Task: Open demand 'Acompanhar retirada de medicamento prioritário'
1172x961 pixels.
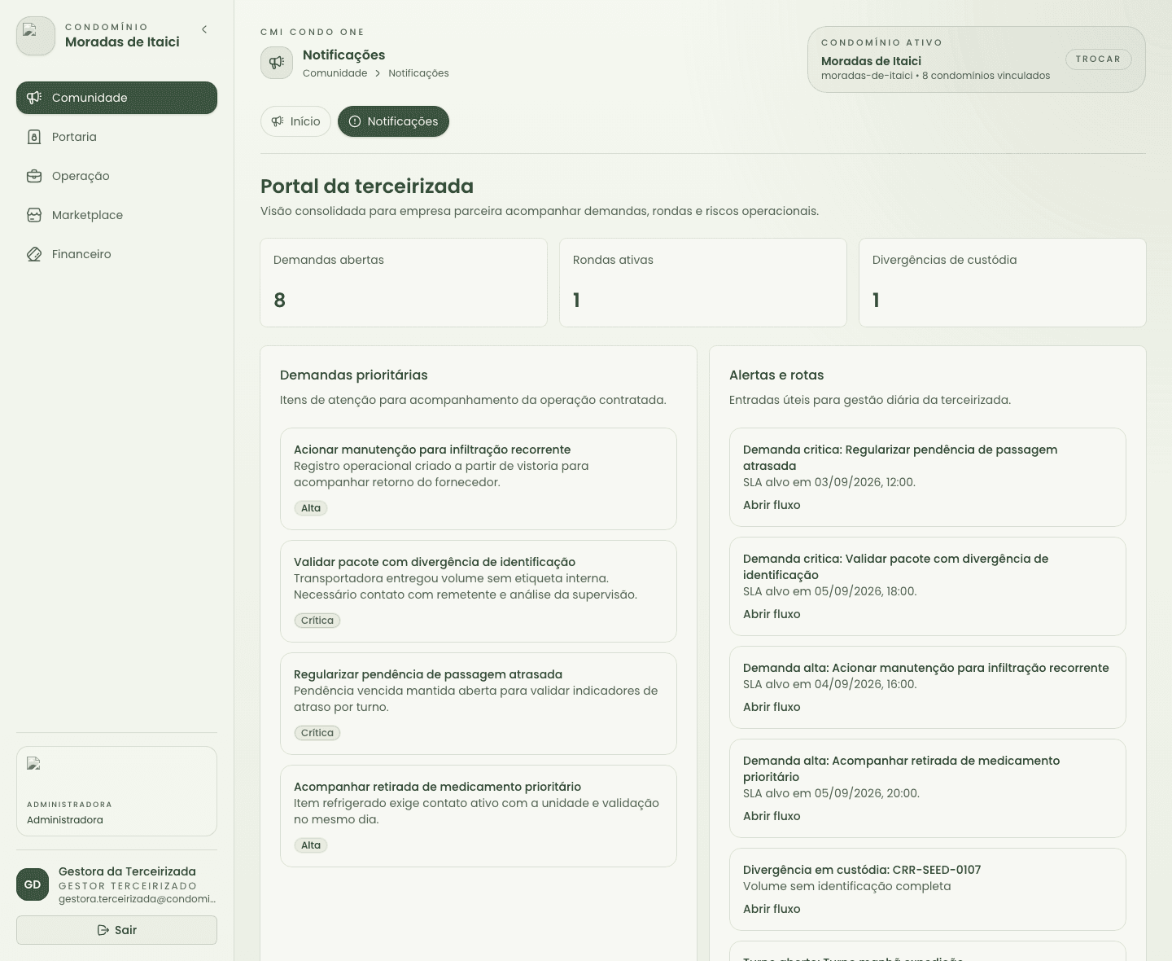Action: coord(479,816)
